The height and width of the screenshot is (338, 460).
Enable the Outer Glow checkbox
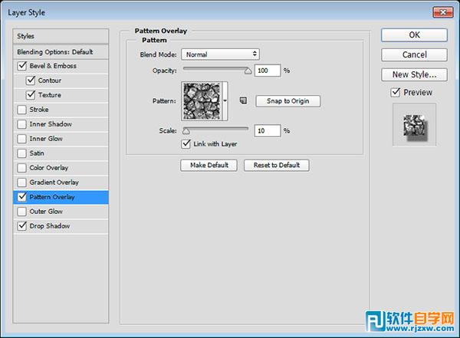[22, 212]
